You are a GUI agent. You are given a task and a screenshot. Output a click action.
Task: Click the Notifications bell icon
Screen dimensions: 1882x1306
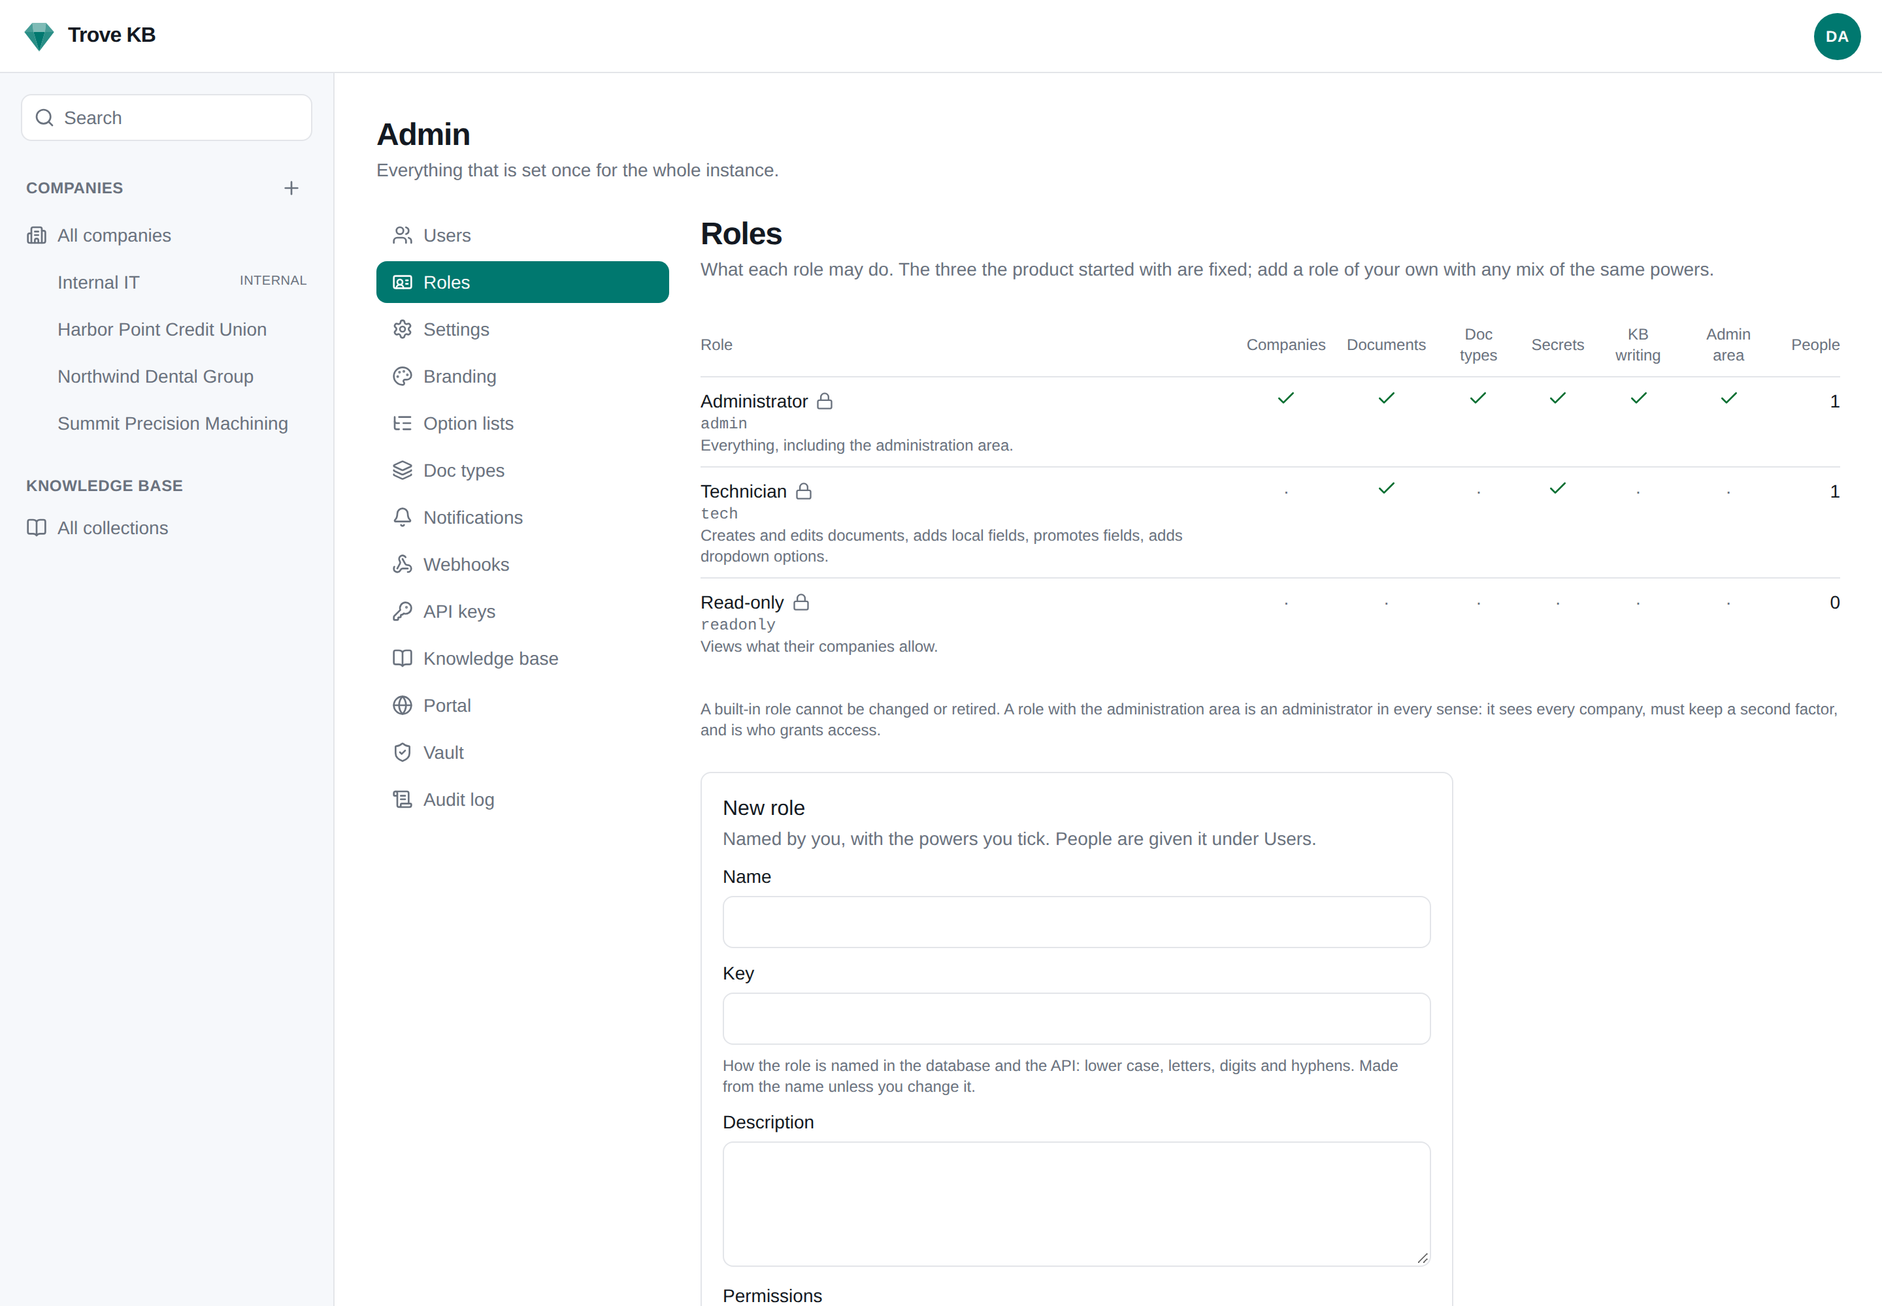pos(402,517)
